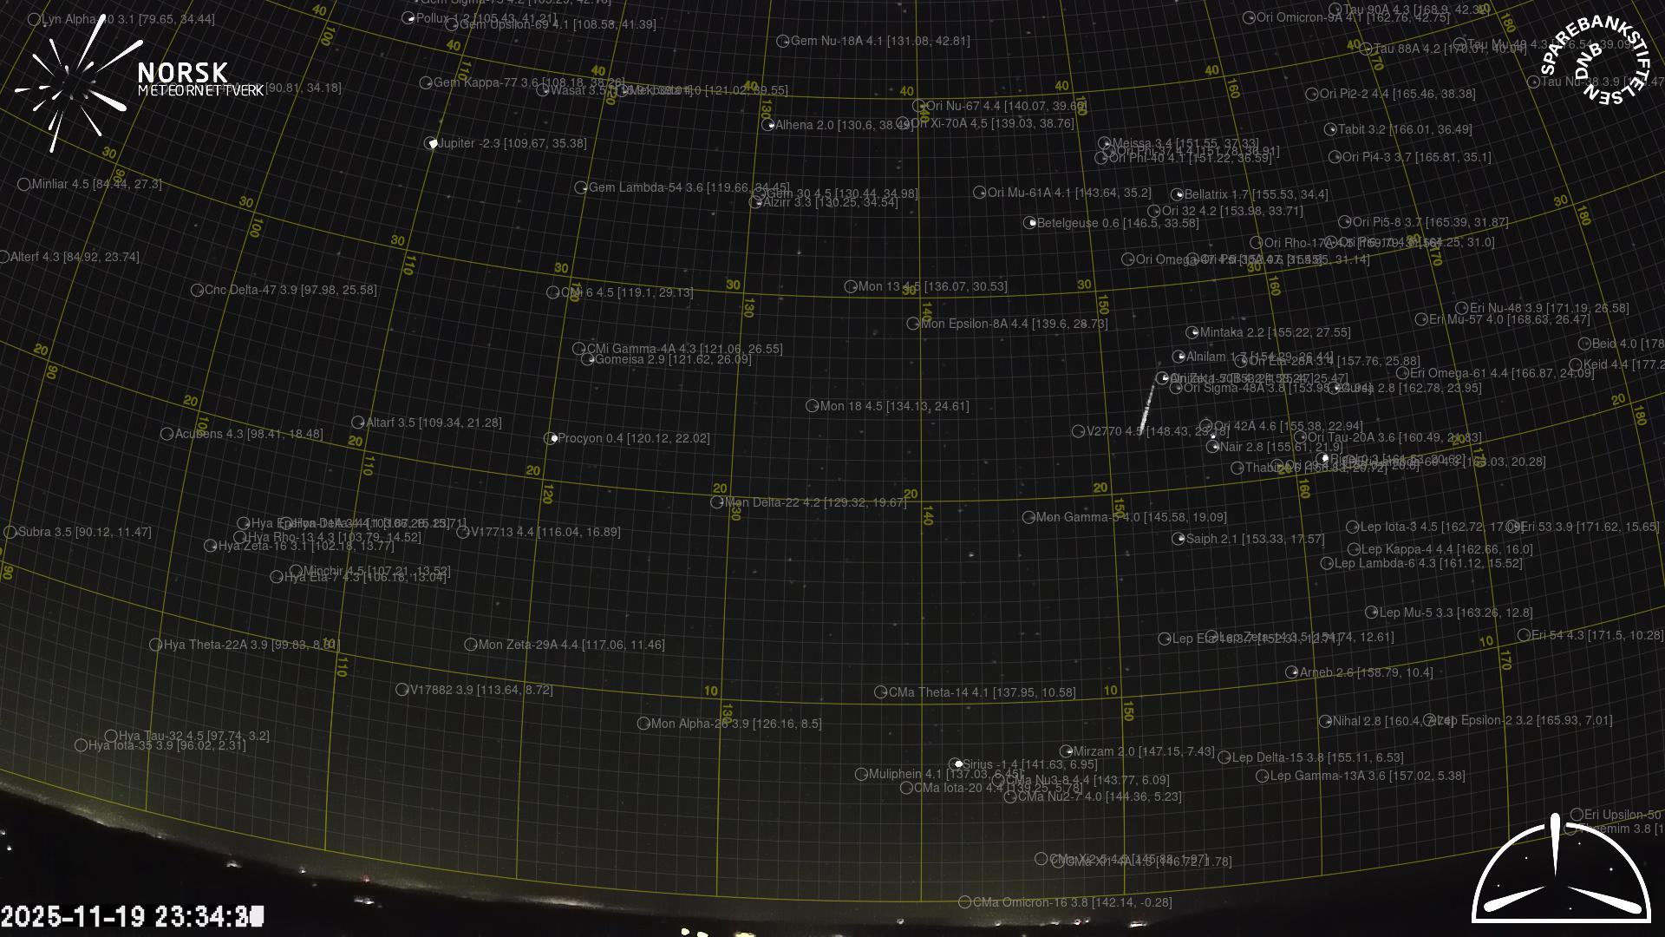Click the Sparebankstiftelsen DNB circular logo
1665x937 pixels.
coord(1594,59)
